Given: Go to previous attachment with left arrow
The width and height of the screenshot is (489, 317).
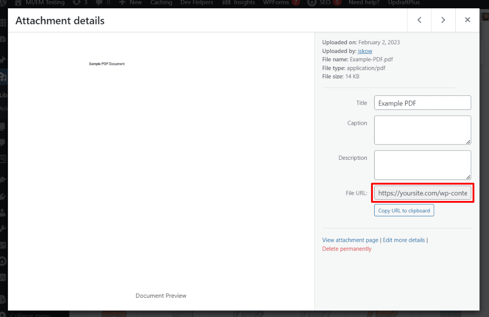Looking at the screenshot, I should click(419, 20).
